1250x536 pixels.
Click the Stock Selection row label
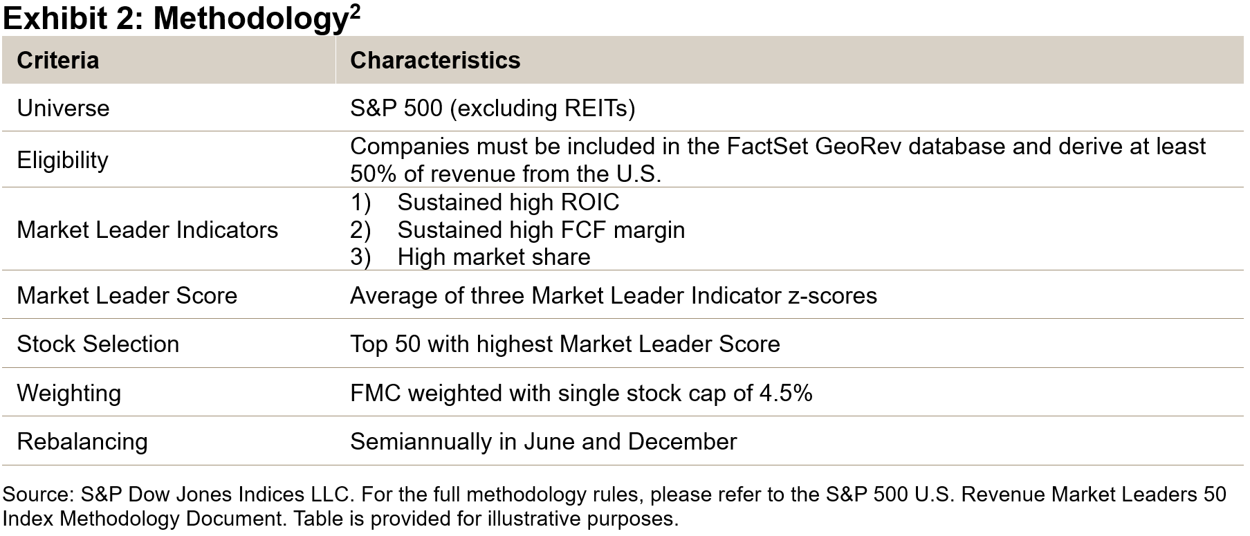point(98,344)
